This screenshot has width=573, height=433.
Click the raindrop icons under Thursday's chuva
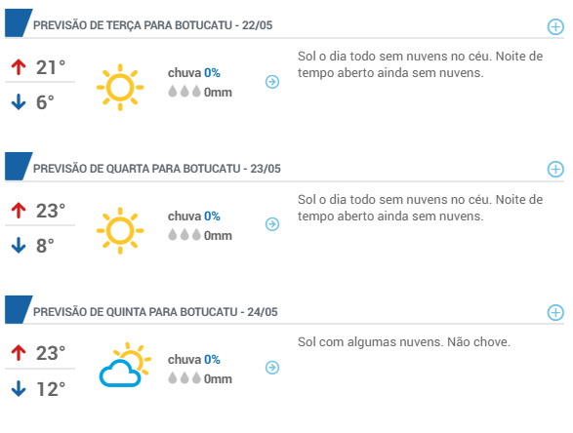(184, 377)
